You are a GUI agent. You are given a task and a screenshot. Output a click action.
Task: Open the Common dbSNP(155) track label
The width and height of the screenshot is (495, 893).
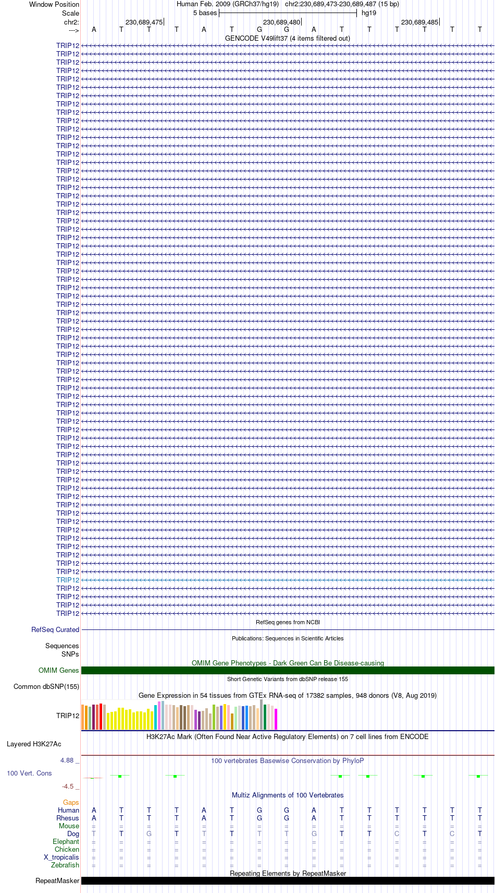(x=46, y=686)
